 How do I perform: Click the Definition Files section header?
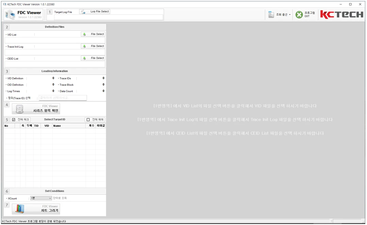pyautogui.click(x=55, y=27)
